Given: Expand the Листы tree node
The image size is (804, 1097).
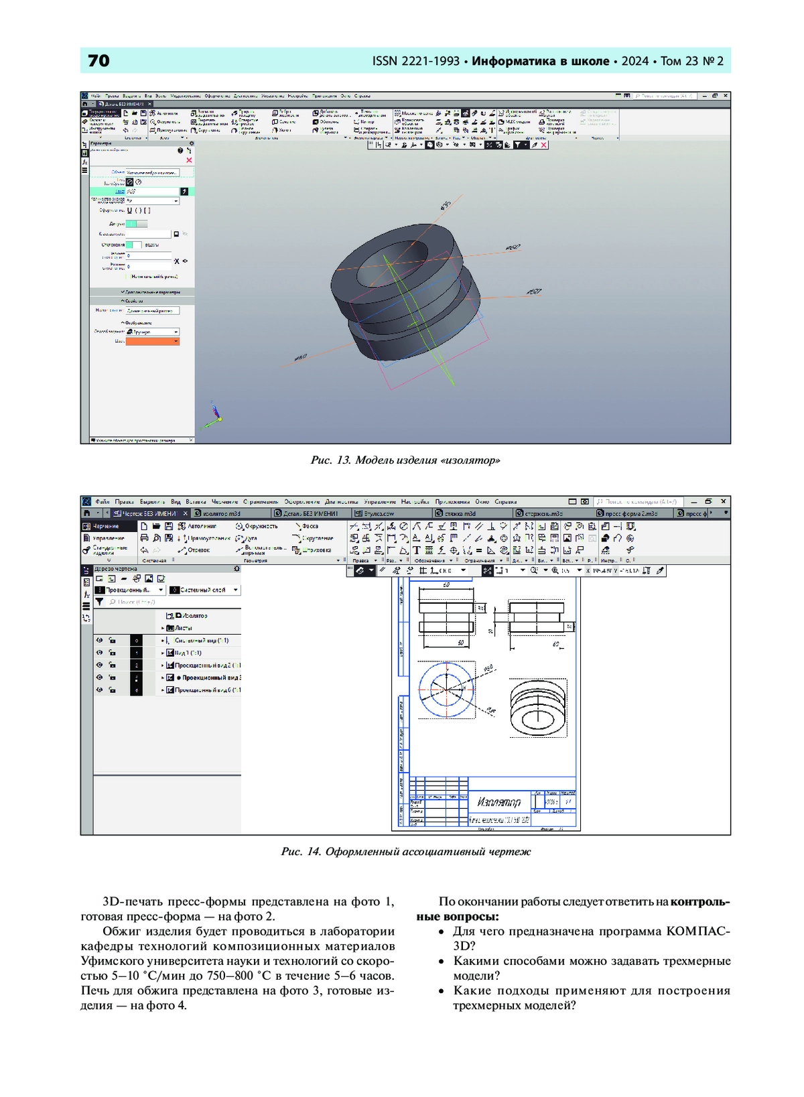Looking at the screenshot, I should point(163,629).
